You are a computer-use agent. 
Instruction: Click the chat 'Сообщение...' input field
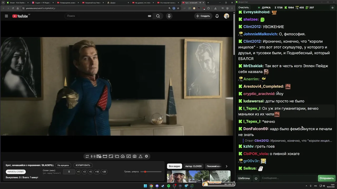coord(289,178)
